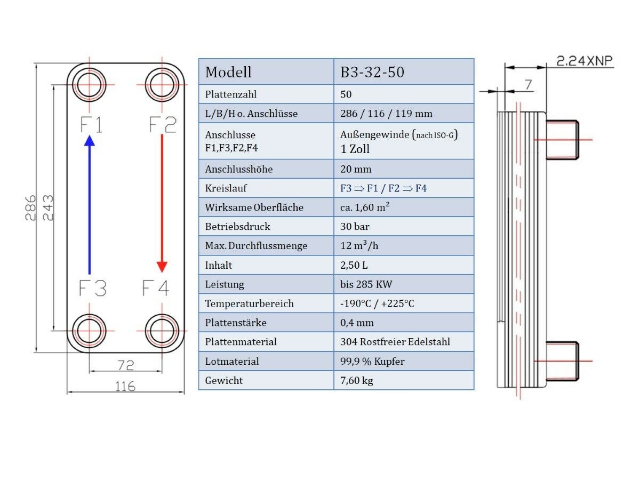
Task: Click the F3 port circle in drawing
Action: (89, 331)
